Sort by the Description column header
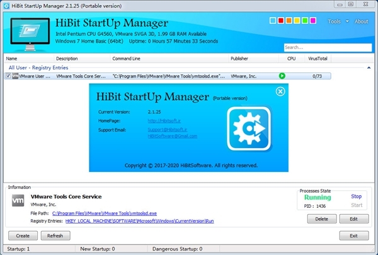The height and width of the screenshot is (255, 378). (x=82, y=59)
